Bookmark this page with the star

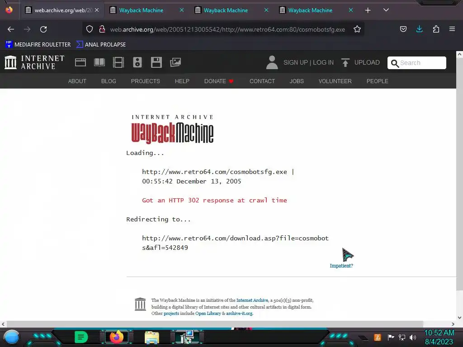(357, 29)
